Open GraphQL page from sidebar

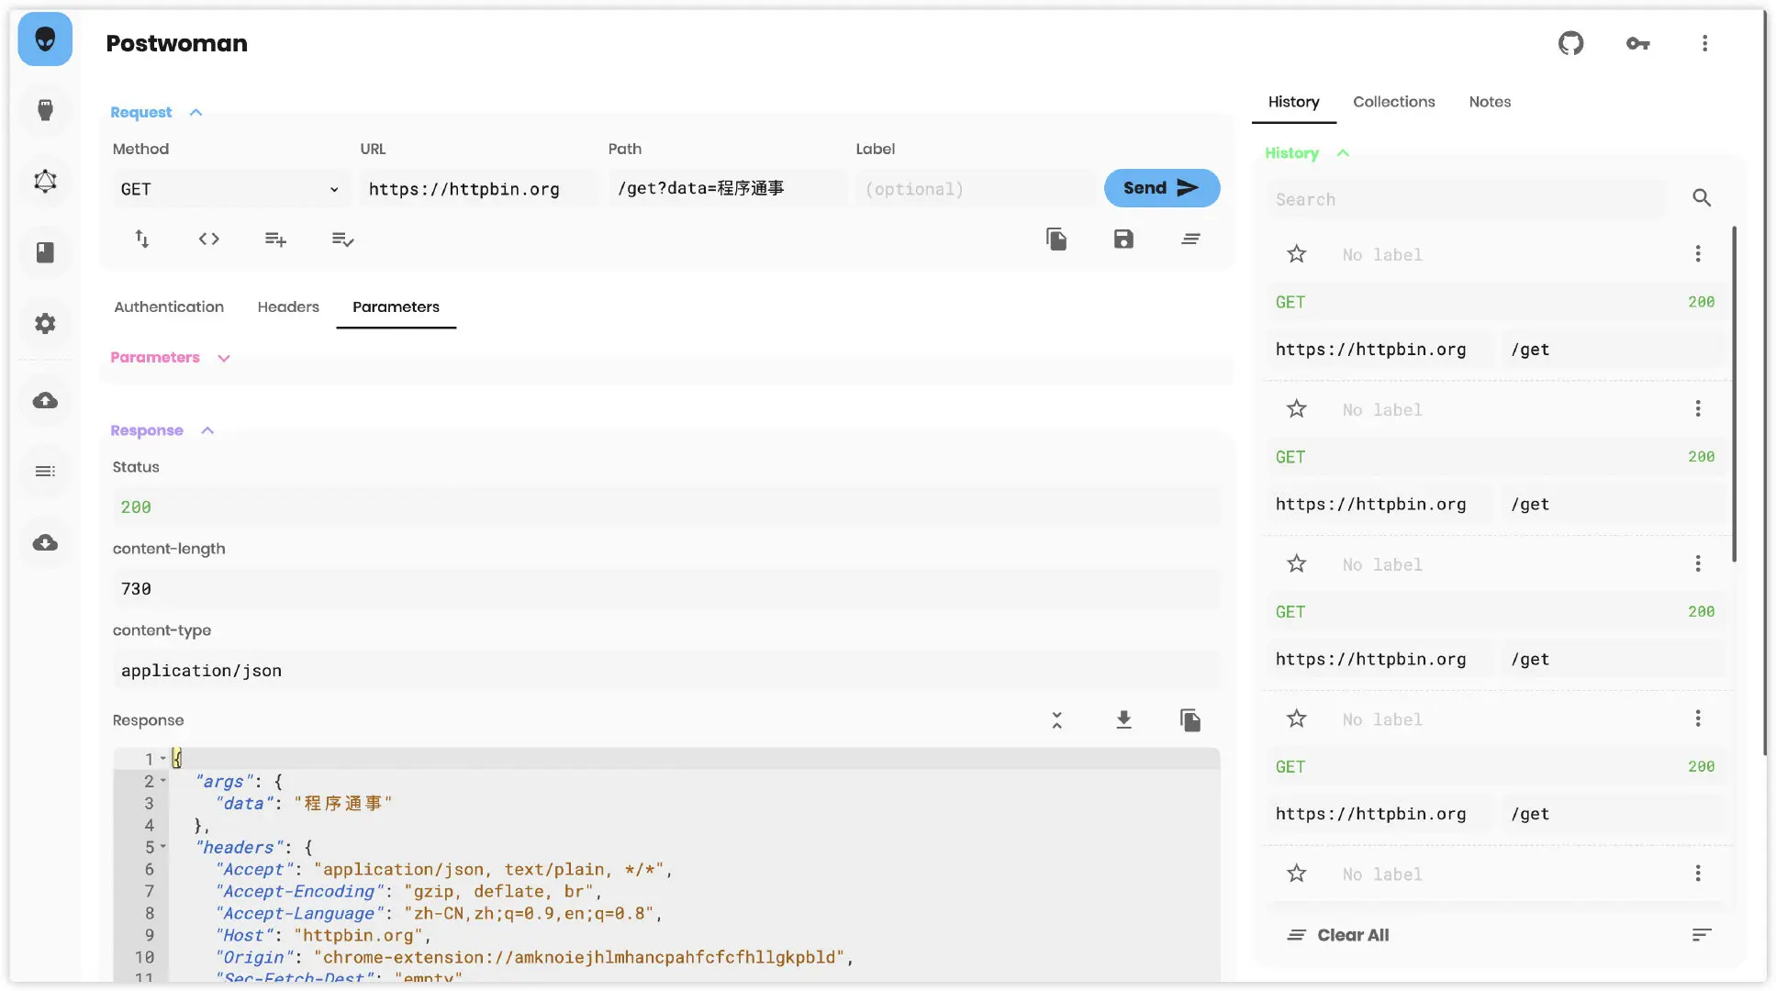(45, 182)
